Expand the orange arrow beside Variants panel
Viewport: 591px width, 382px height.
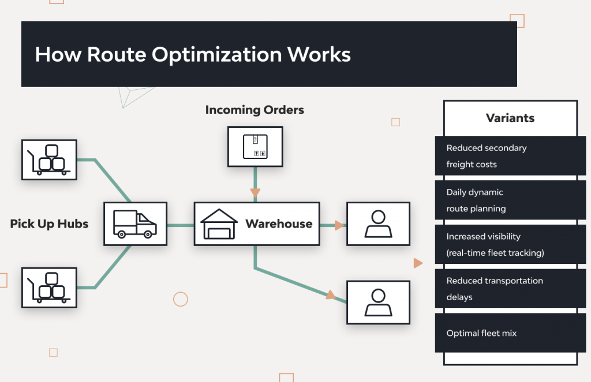pyautogui.click(x=418, y=263)
